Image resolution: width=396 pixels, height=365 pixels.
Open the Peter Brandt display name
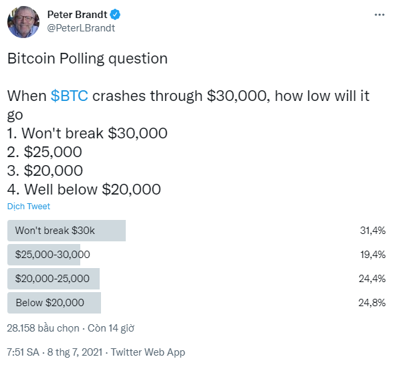[x=78, y=15]
